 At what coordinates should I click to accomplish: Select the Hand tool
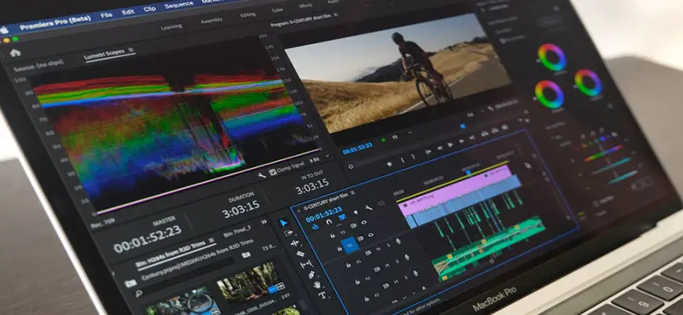coord(317,285)
